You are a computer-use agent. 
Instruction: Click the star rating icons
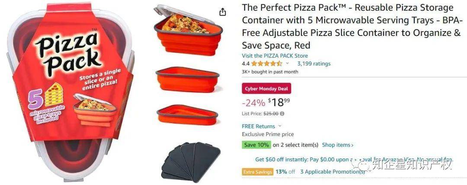(266, 64)
